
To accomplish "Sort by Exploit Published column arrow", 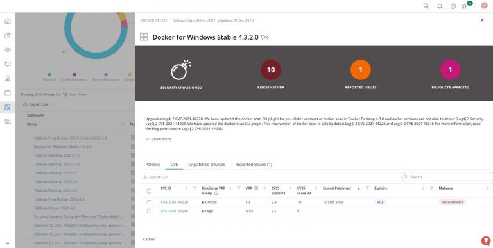I will click(x=359, y=188).
